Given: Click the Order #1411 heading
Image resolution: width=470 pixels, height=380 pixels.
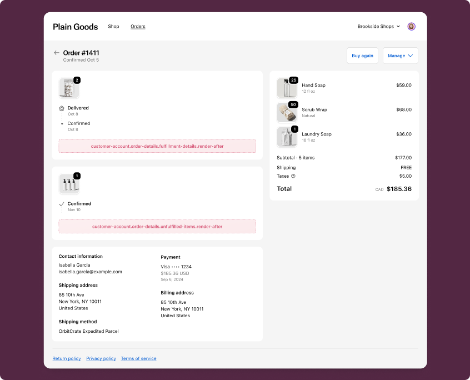Looking at the screenshot, I should pyautogui.click(x=81, y=53).
